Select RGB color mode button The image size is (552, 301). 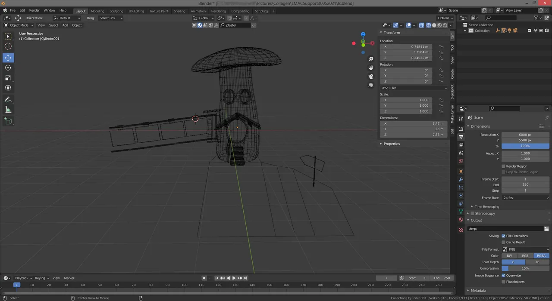point(525,255)
